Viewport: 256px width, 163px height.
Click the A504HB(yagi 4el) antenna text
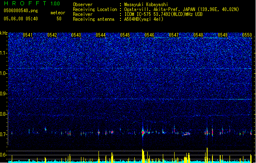[x=144, y=19]
